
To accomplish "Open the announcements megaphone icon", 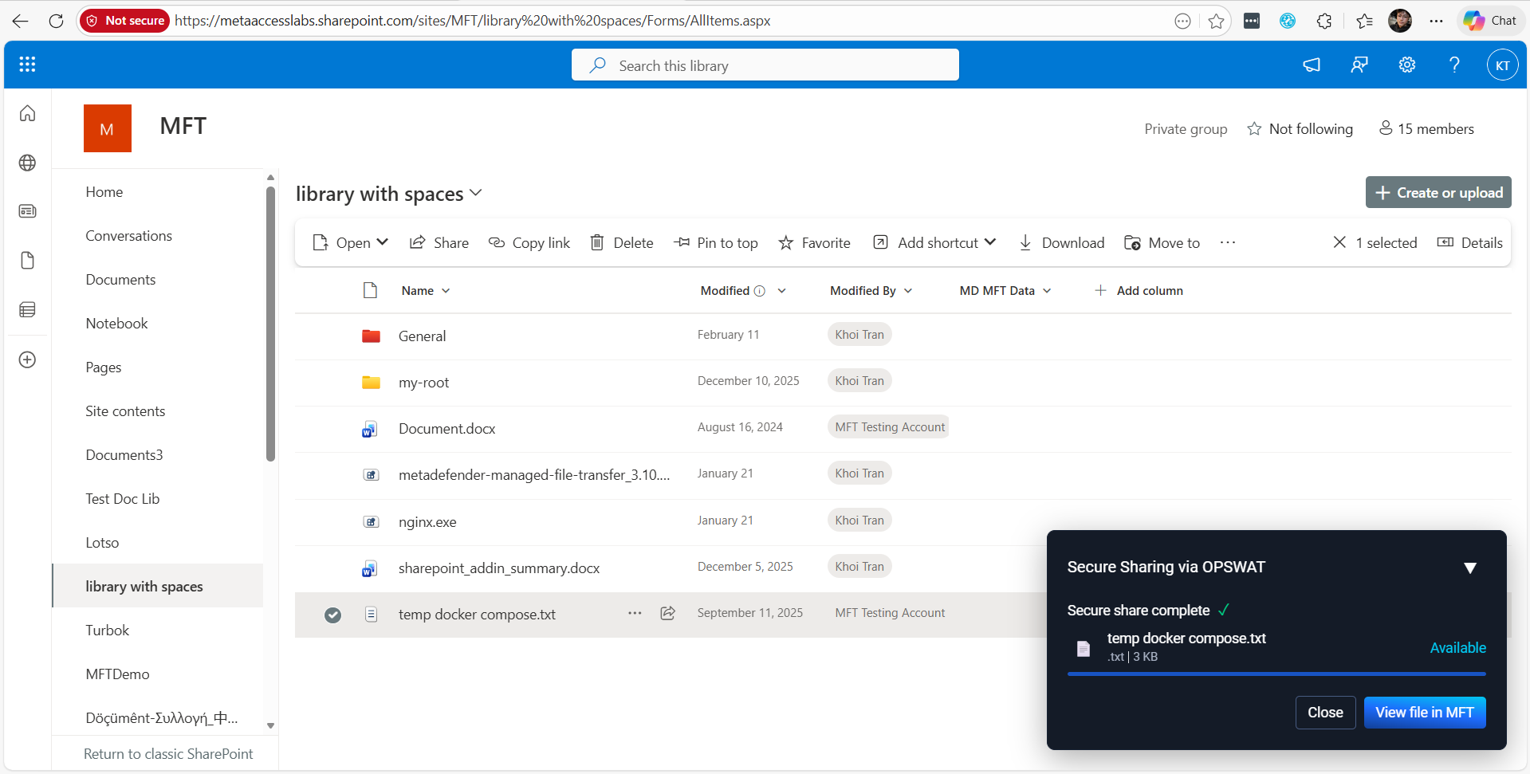I will pos(1312,65).
